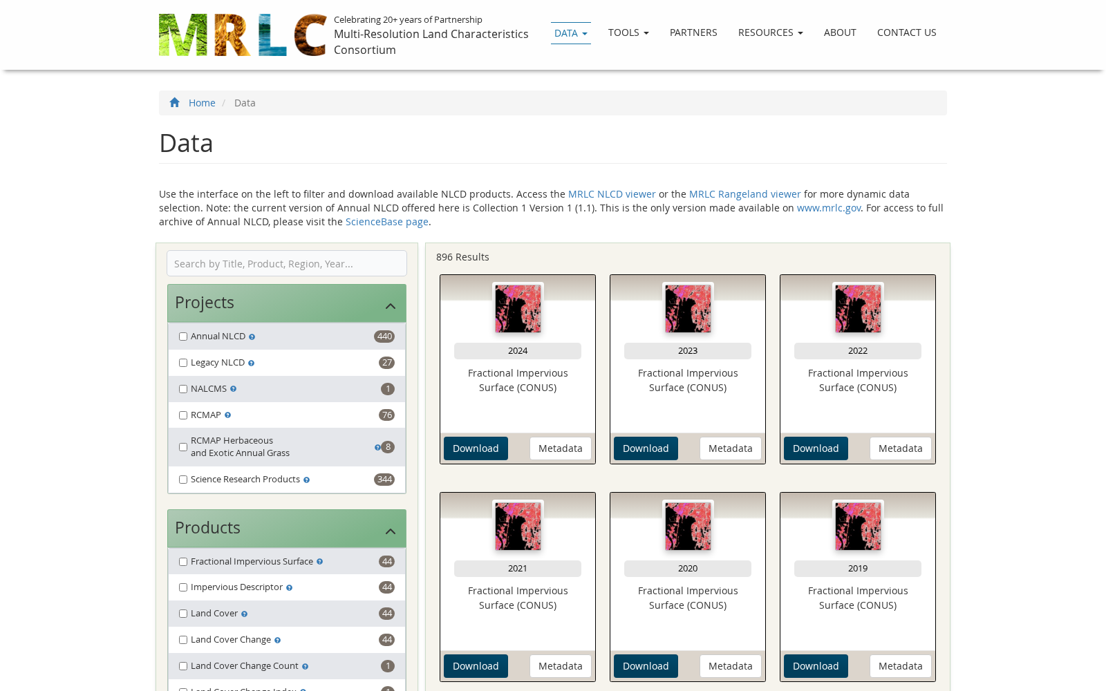Image resolution: width=1106 pixels, height=691 pixels.
Task: Check the Land Cover product filter
Action: coord(183,614)
